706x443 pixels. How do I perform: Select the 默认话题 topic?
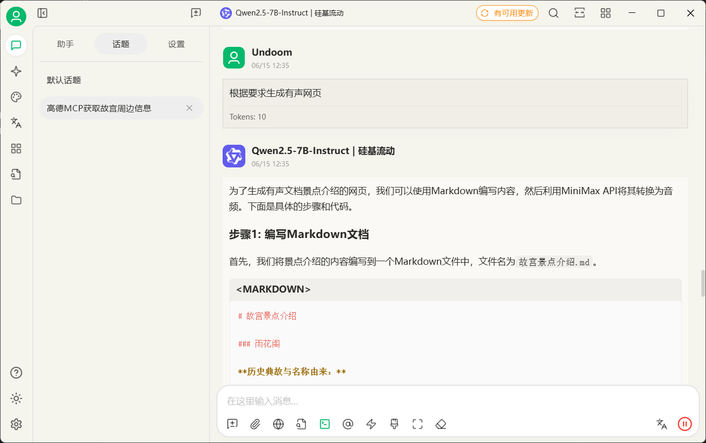click(x=121, y=80)
